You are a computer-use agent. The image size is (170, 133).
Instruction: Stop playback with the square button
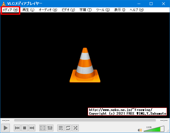(25, 128)
